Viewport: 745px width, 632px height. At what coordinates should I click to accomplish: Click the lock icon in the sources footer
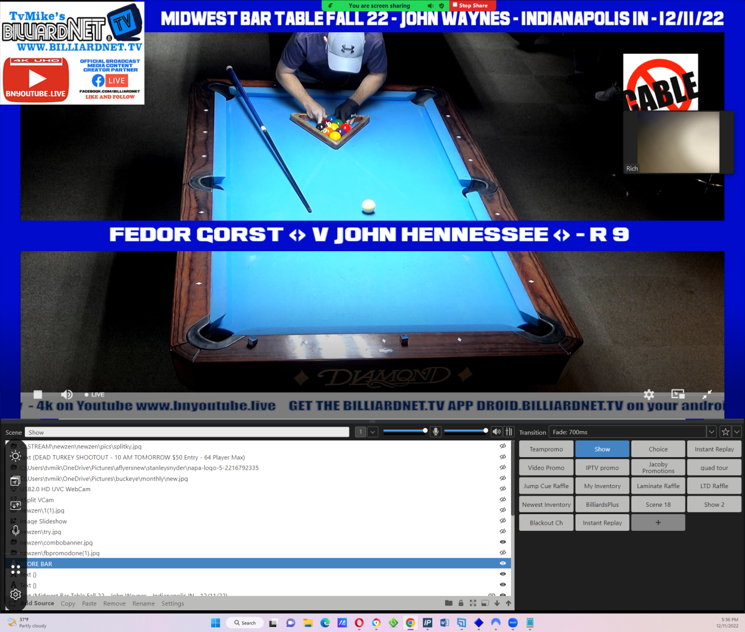click(461, 603)
